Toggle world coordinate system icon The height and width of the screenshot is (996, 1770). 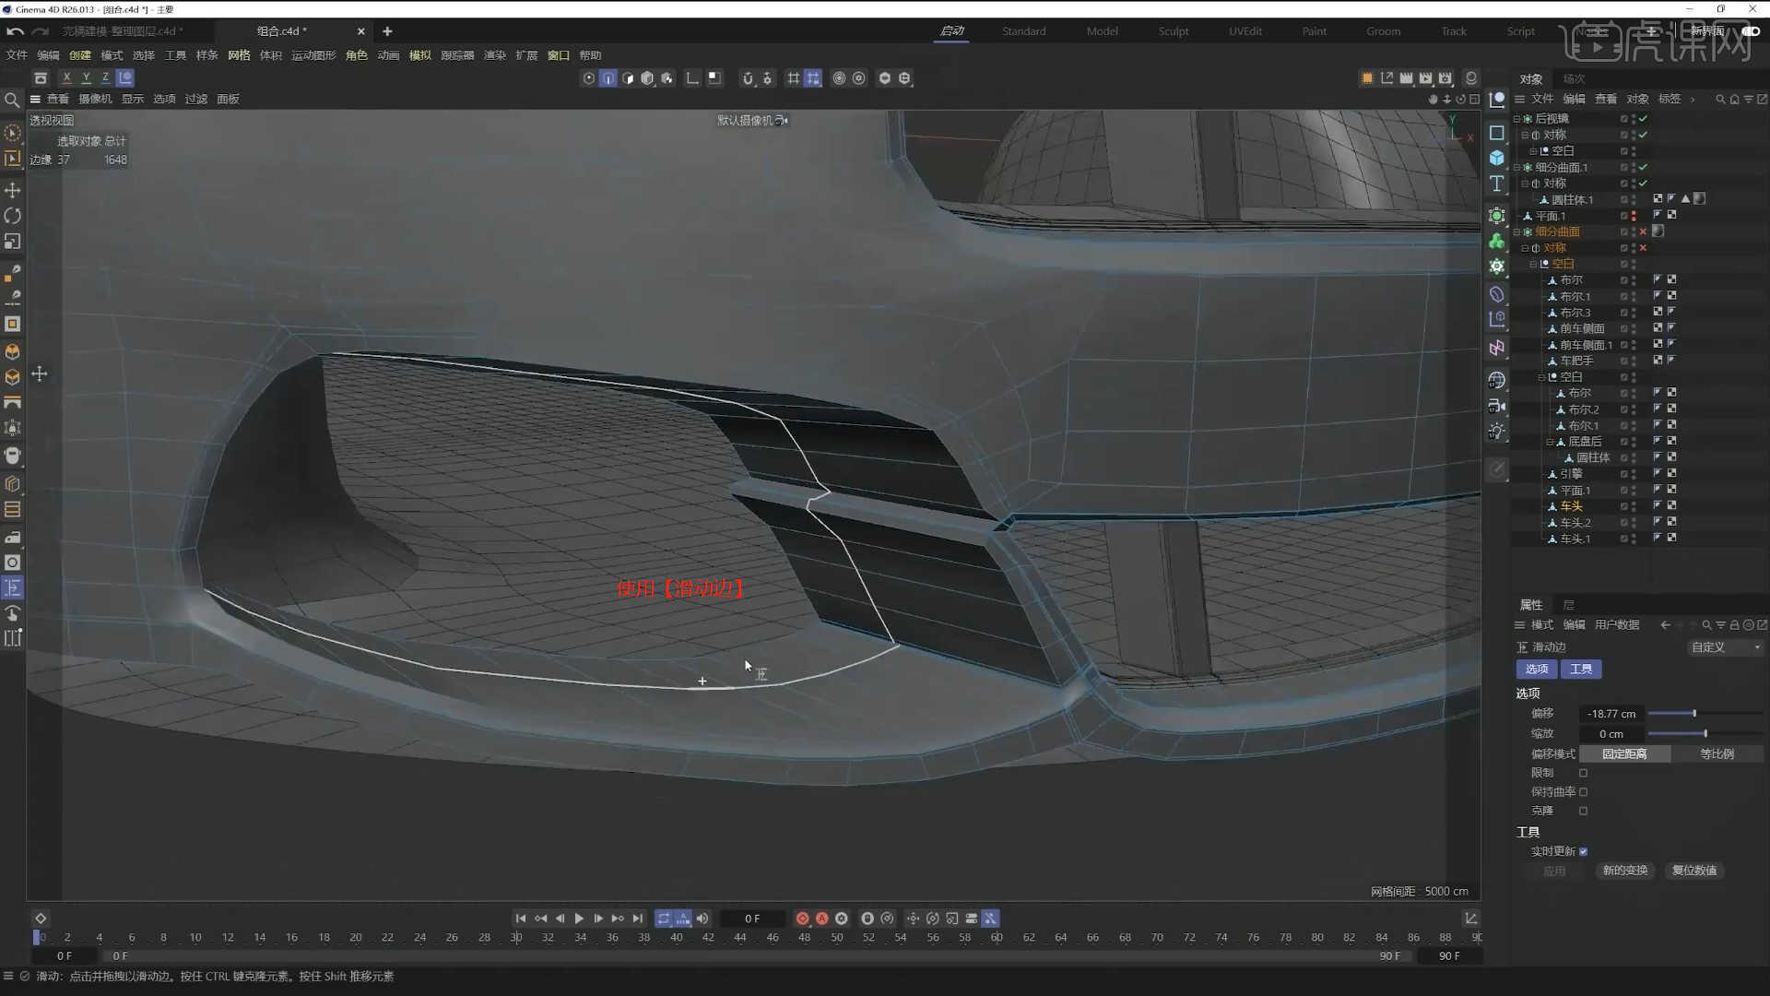tap(125, 78)
